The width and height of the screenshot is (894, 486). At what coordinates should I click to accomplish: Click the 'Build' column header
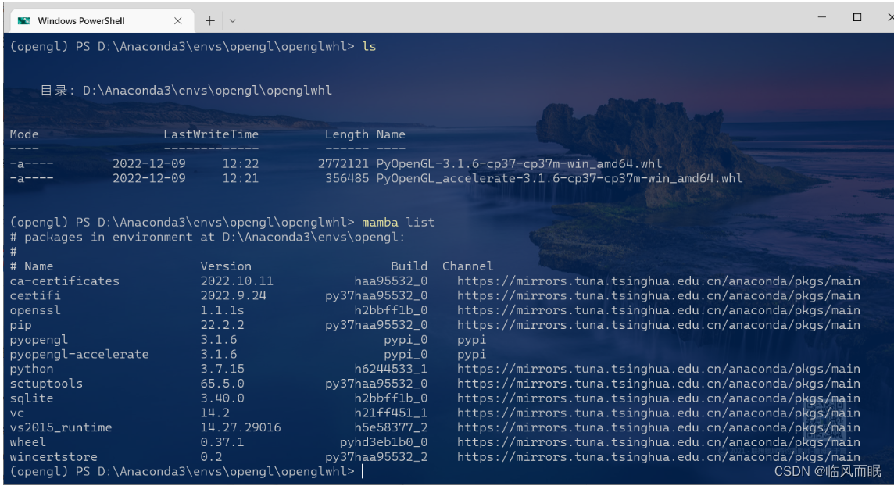[x=409, y=266]
